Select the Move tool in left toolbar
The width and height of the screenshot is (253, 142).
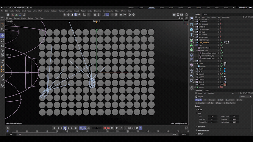pos(2,36)
